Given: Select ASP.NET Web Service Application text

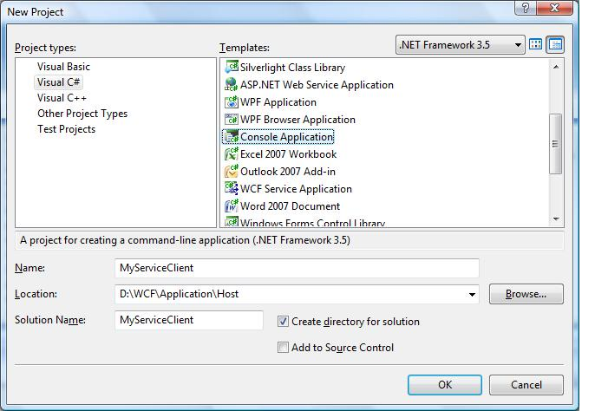Looking at the screenshot, I should coord(317,85).
